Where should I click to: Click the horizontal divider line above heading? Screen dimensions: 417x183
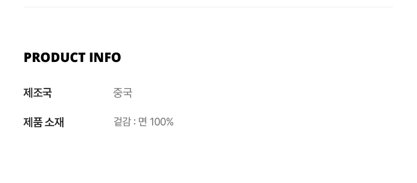(208, 7)
